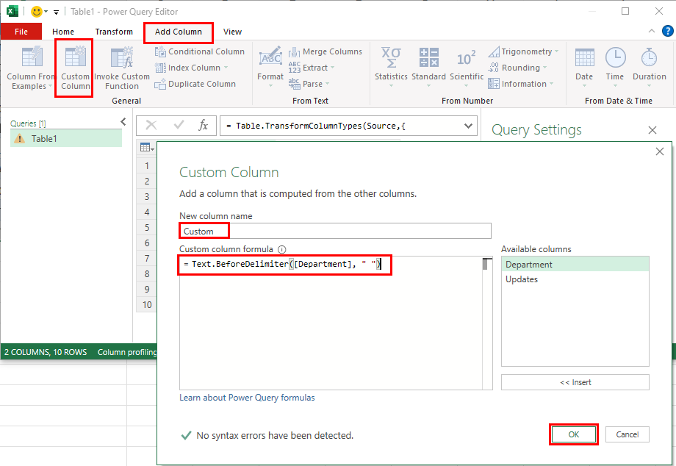Screen dimensions: 676x466
Task: Open the Date column menu
Action: click(584, 67)
